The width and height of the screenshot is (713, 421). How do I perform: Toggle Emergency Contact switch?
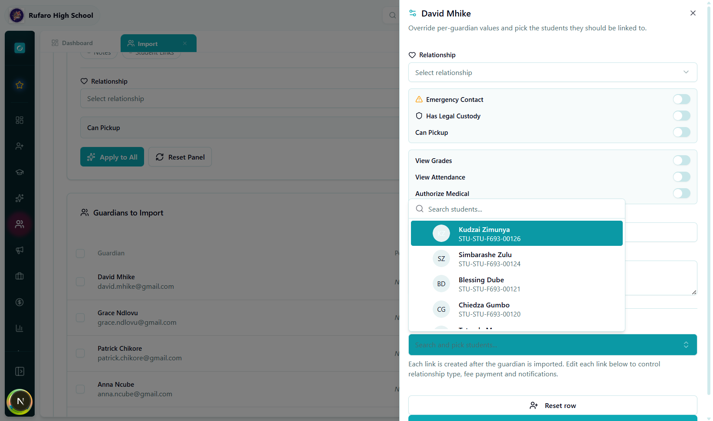pyautogui.click(x=681, y=99)
